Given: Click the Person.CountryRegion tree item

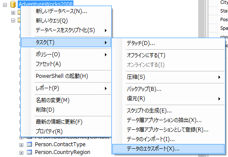Looking at the screenshot, I should coord(63,152).
